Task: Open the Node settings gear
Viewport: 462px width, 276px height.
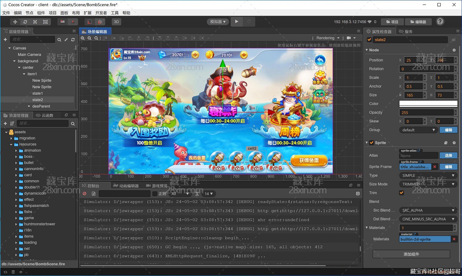Action: 454,50
